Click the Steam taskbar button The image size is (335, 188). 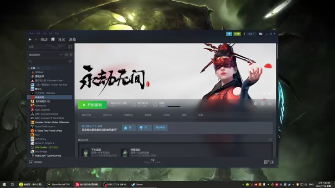pos(143,184)
